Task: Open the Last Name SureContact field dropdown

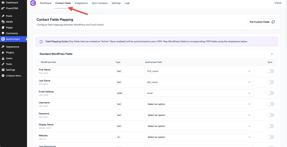Action: pos(199,82)
